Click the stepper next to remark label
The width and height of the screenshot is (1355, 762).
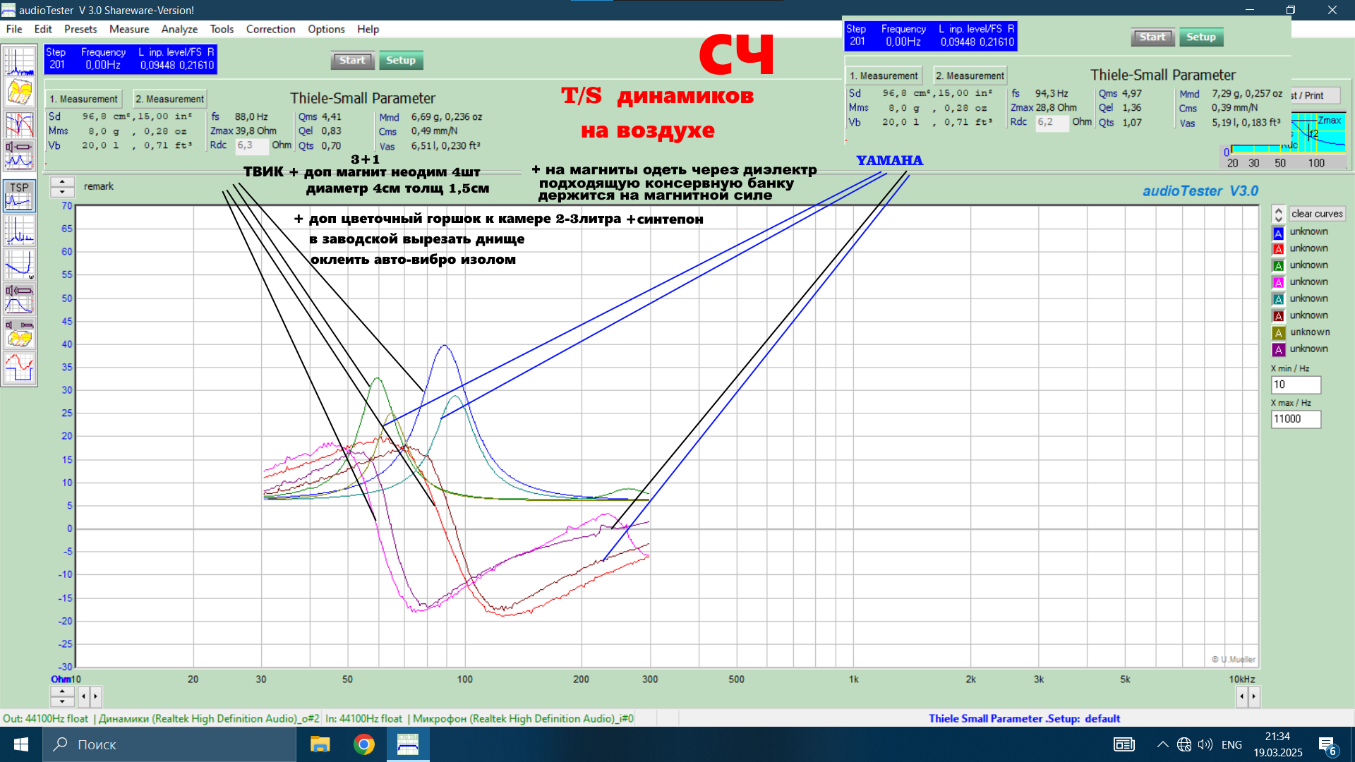[62, 186]
